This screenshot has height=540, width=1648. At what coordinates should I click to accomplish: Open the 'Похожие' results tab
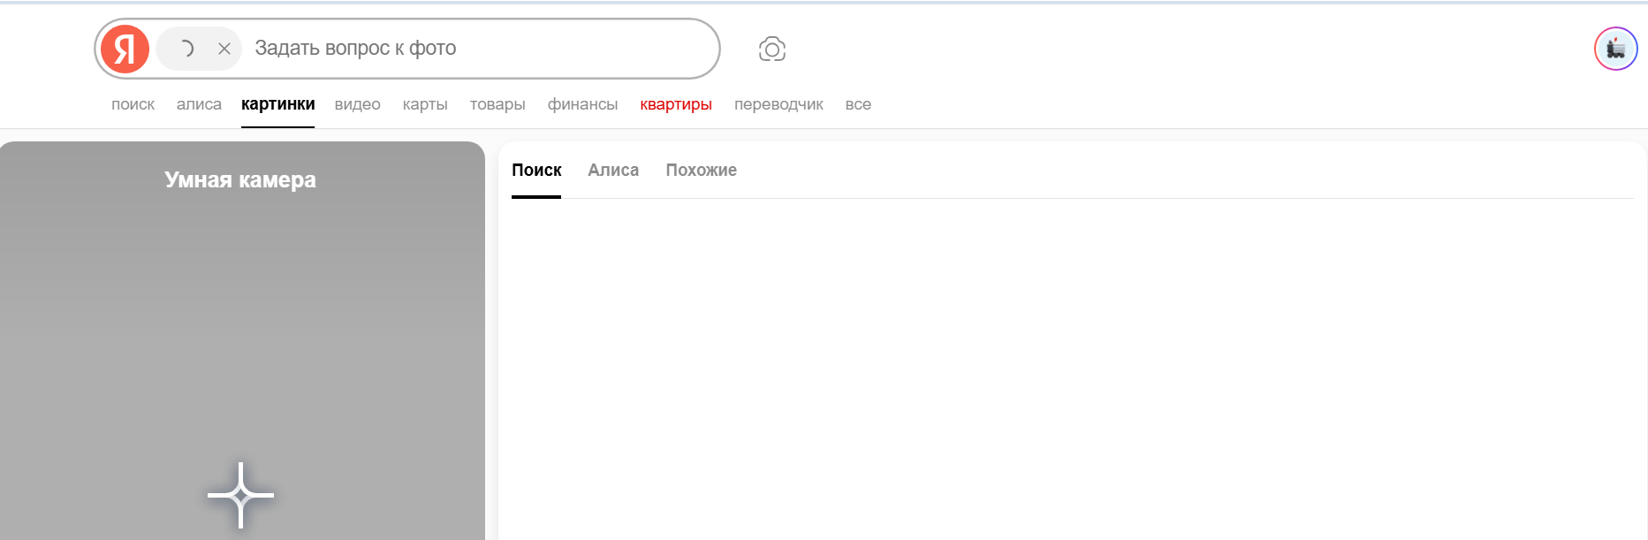(701, 171)
